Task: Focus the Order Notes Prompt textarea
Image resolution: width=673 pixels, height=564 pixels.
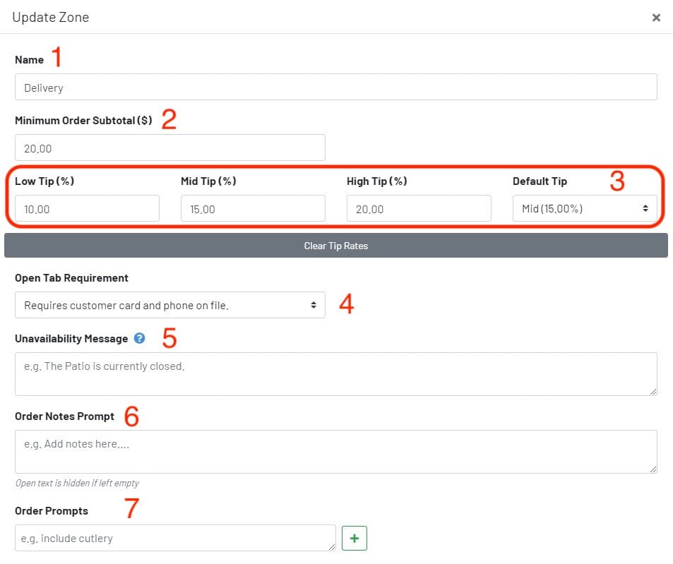Action: (335, 452)
